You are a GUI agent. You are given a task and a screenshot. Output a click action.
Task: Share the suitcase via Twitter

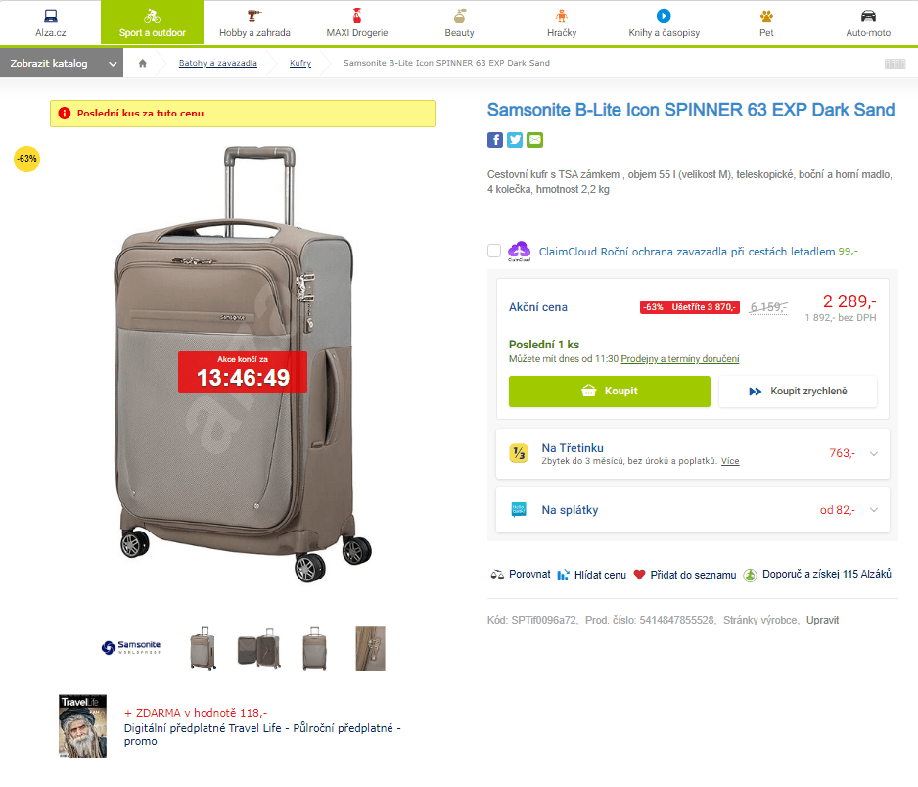pyautogui.click(x=515, y=140)
